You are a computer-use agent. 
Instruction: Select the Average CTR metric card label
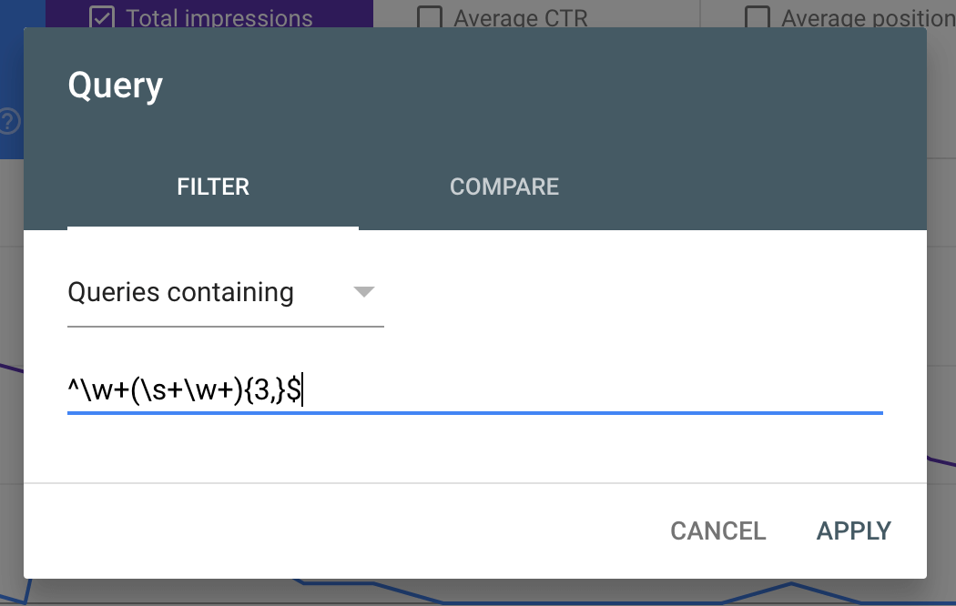(x=521, y=17)
